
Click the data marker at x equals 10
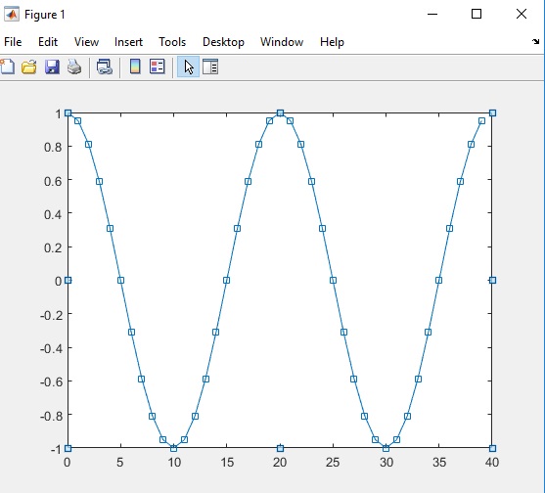tap(174, 449)
